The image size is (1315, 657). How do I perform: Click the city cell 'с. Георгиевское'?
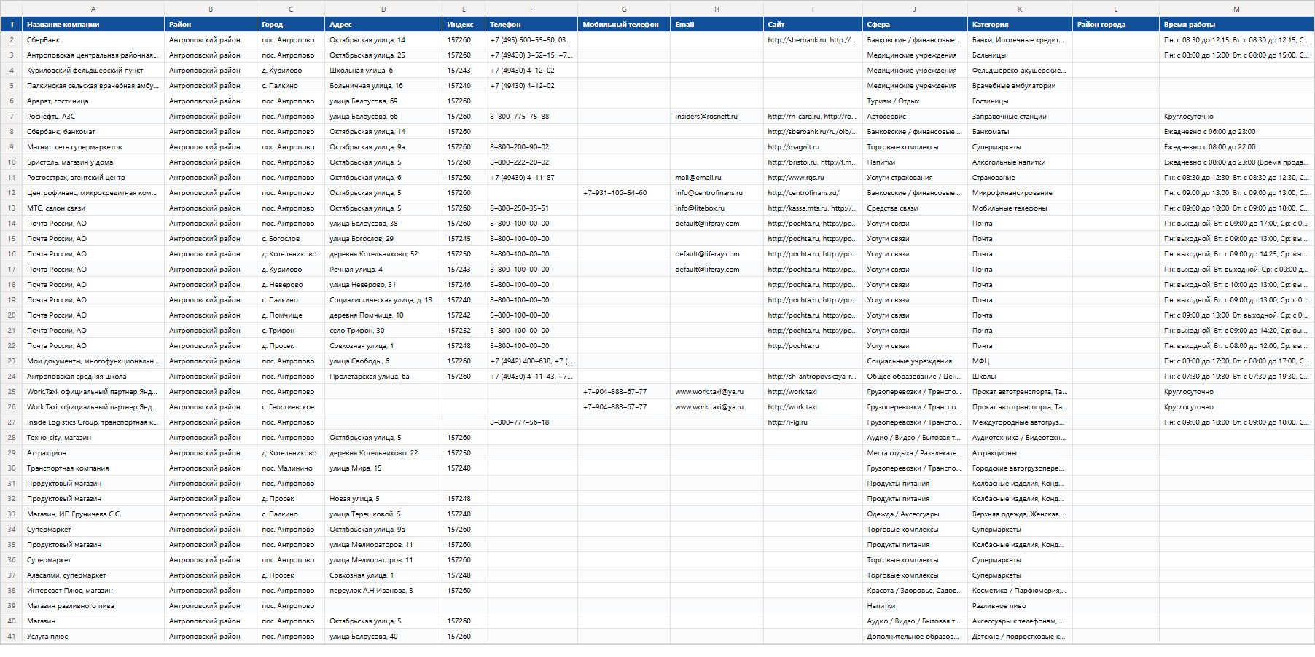pyautogui.click(x=291, y=407)
